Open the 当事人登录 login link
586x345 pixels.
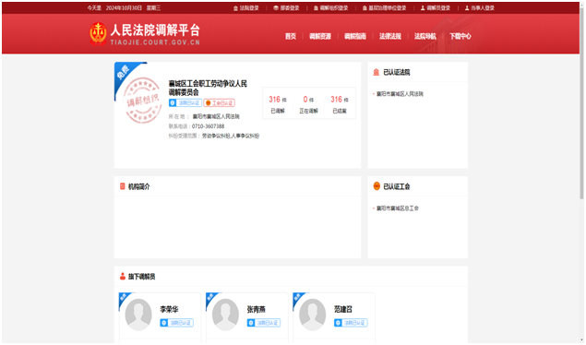480,7
